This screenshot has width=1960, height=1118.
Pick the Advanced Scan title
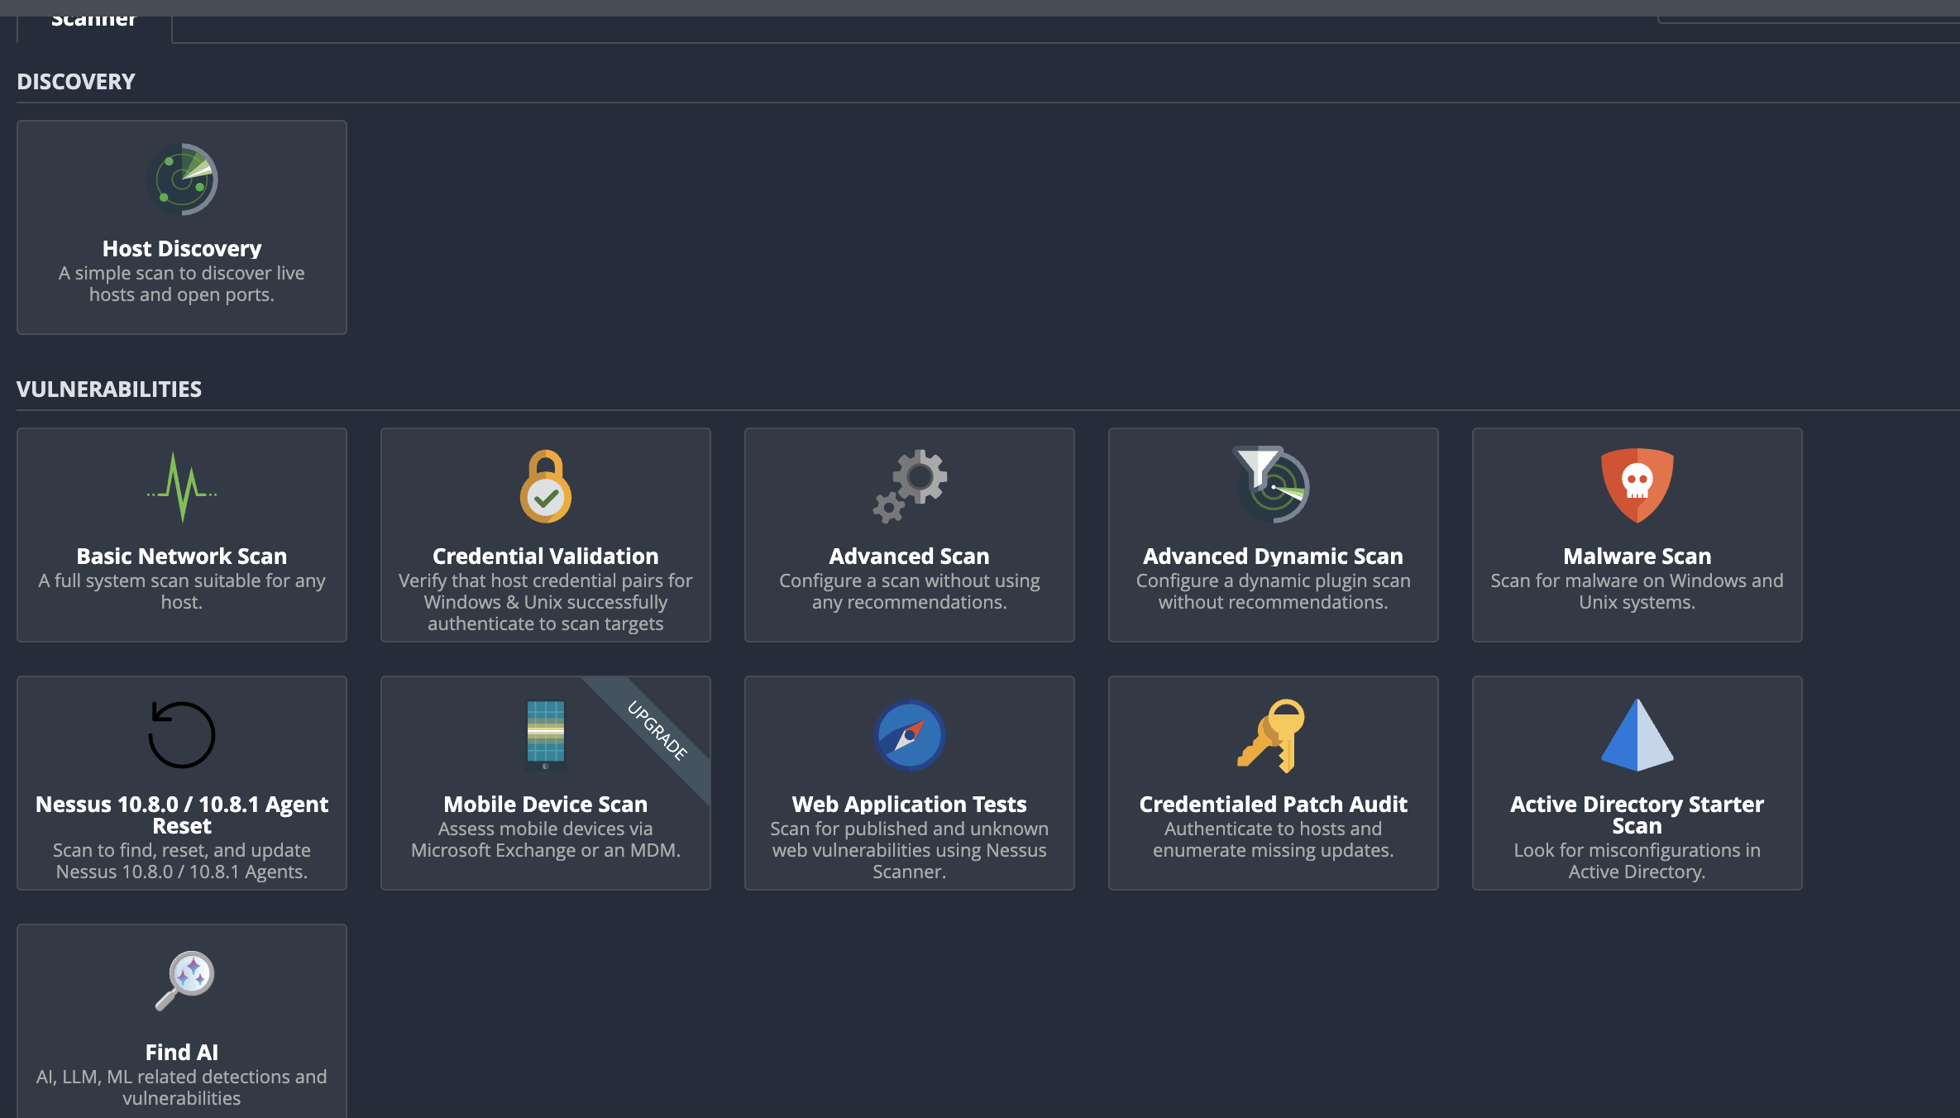[x=910, y=557]
